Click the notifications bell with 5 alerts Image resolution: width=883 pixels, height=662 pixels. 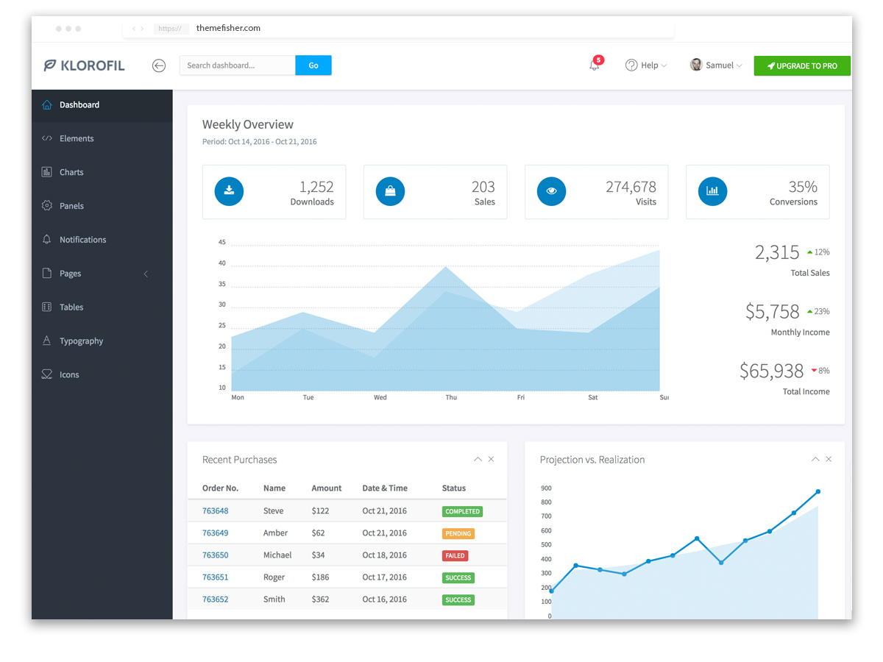click(x=595, y=65)
